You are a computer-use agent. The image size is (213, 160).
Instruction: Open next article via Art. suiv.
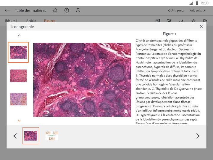click(x=198, y=10)
